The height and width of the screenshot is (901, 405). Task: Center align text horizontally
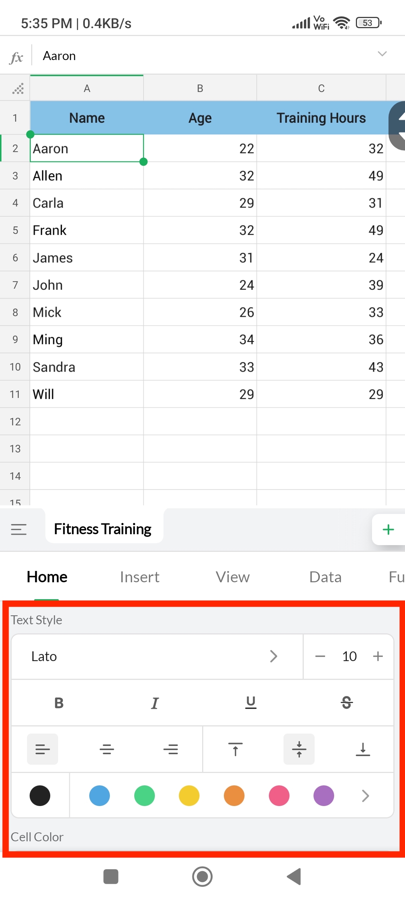coord(106,749)
